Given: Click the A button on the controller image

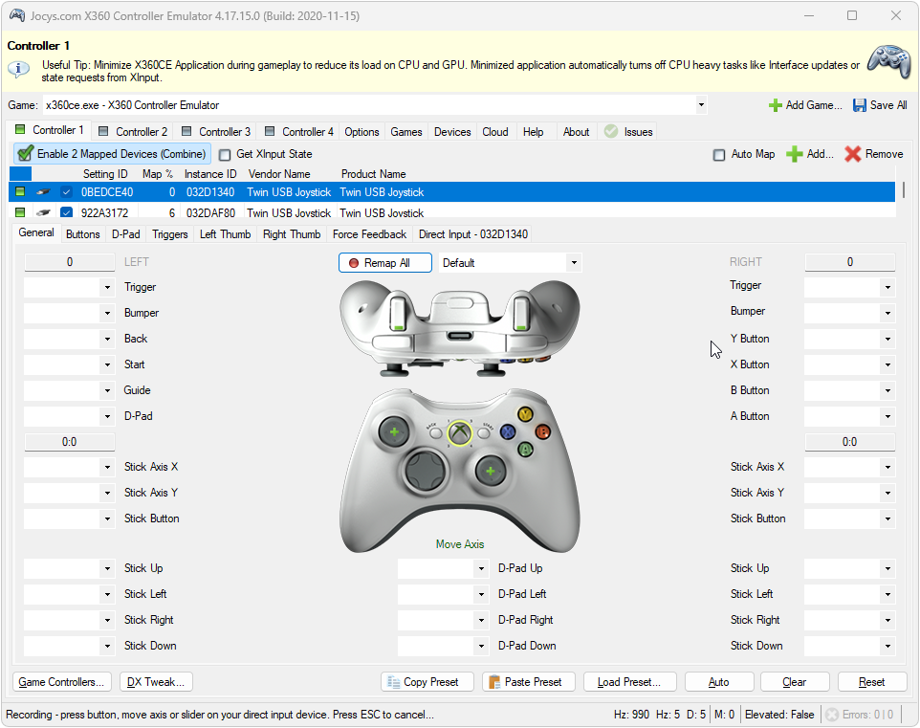Looking at the screenshot, I should [x=526, y=451].
